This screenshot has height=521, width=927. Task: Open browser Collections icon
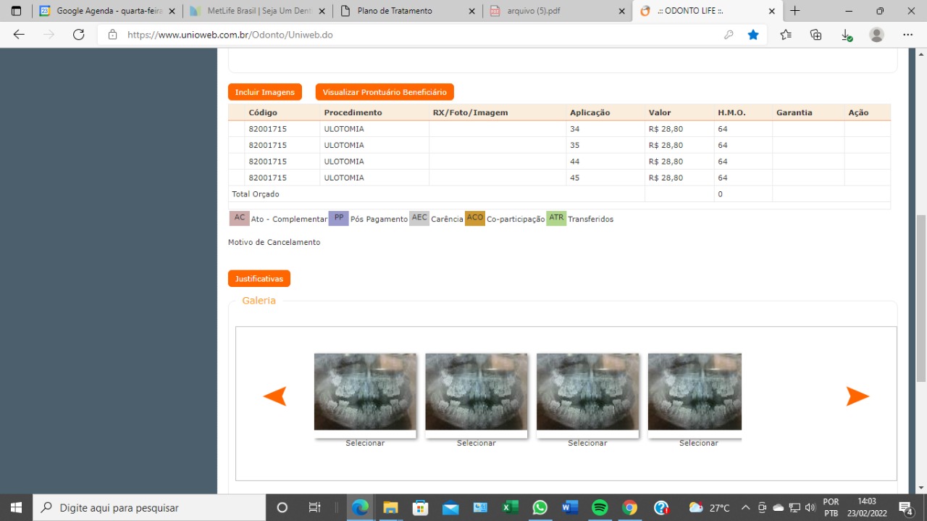pos(815,34)
